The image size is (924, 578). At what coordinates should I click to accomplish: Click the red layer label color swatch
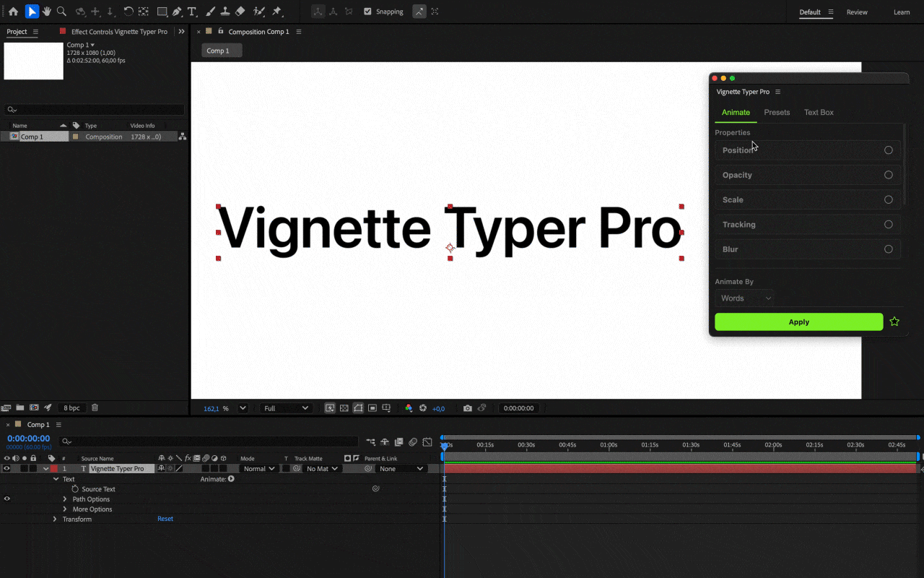[x=53, y=469]
